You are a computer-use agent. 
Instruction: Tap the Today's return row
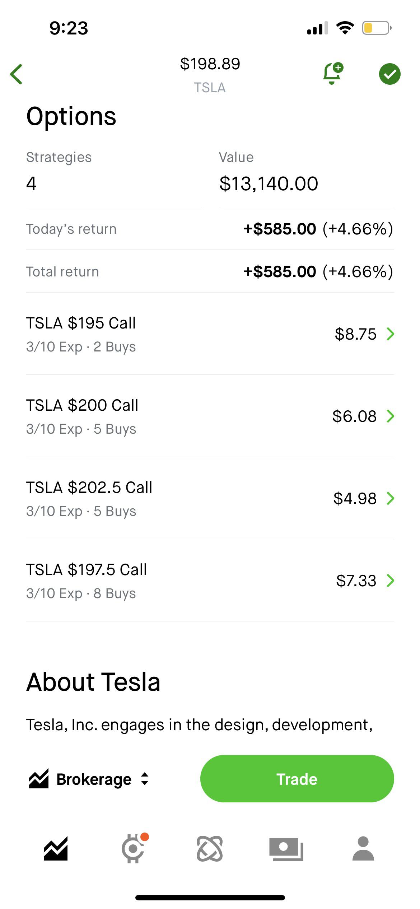(x=210, y=229)
